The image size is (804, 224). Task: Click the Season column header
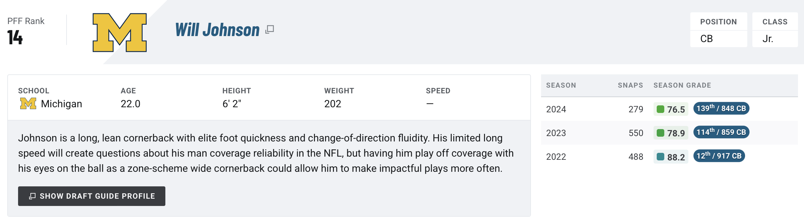tap(561, 85)
